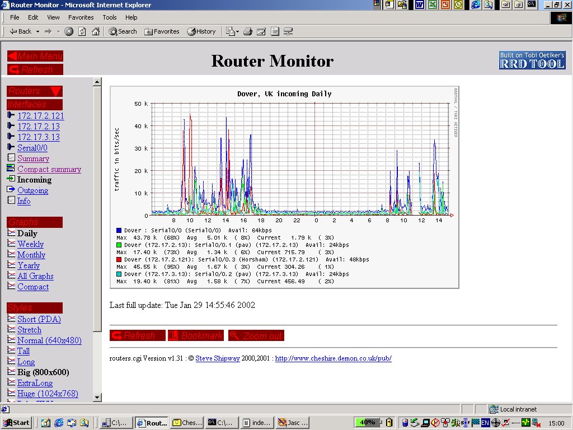Click the browser Refresh page icon

[x=82, y=31]
